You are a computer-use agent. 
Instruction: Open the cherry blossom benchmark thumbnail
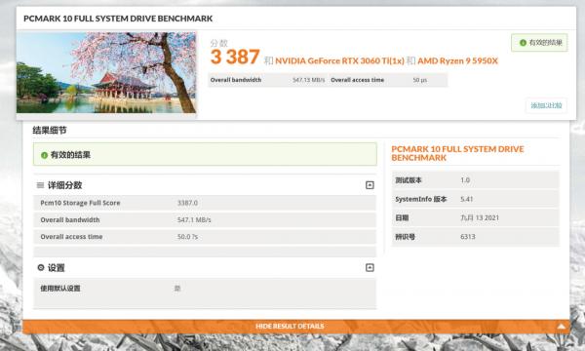tap(106, 73)
